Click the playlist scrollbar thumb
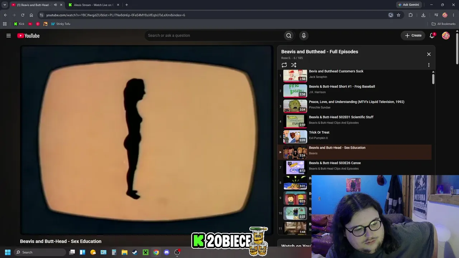 click(433, 78)
